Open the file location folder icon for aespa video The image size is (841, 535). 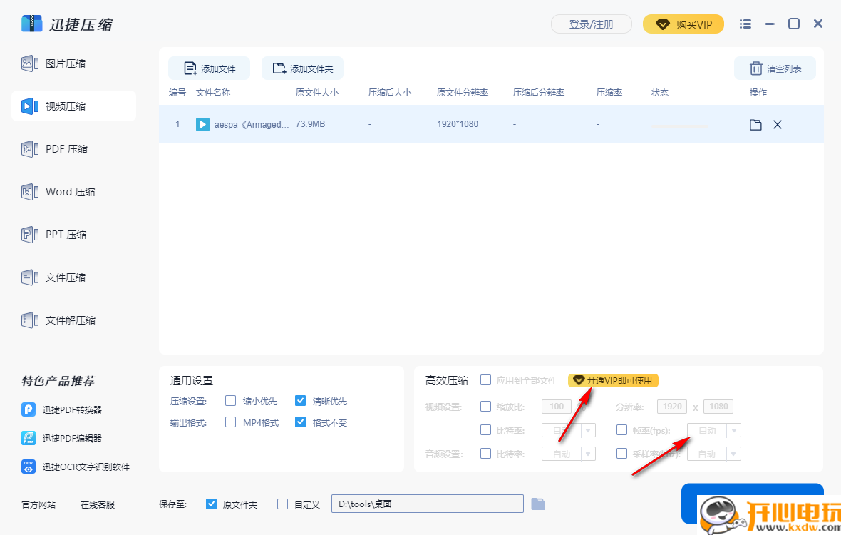(x=755, y=124)
